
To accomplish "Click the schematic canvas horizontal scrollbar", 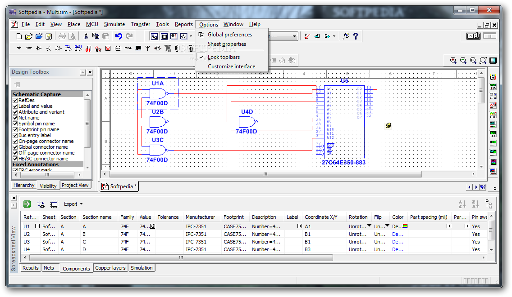I will (265, 174).
